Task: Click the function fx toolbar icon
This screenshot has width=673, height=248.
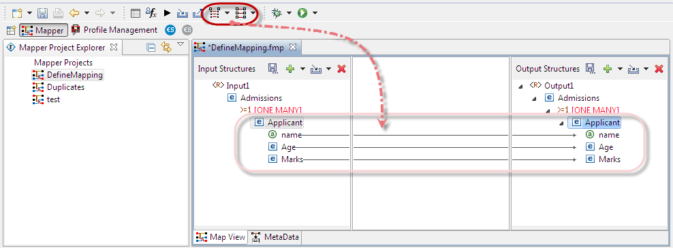Action: pyautogui.click(x=151, y=14)
